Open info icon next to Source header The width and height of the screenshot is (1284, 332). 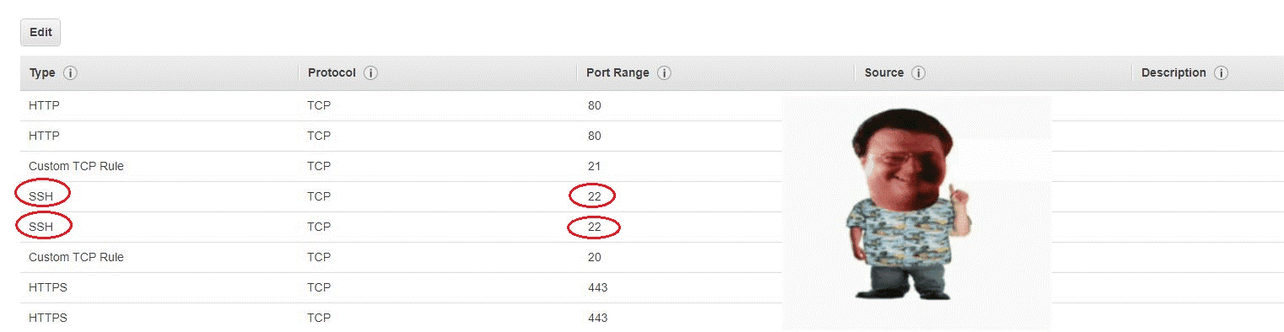pos(919,73)
